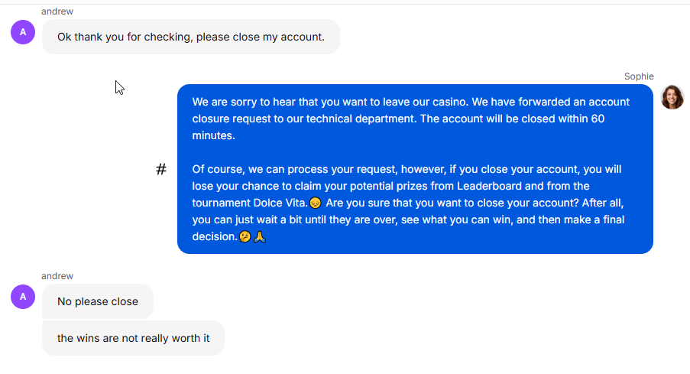Click the 'andrew' name above the first message

click(57, 11)
